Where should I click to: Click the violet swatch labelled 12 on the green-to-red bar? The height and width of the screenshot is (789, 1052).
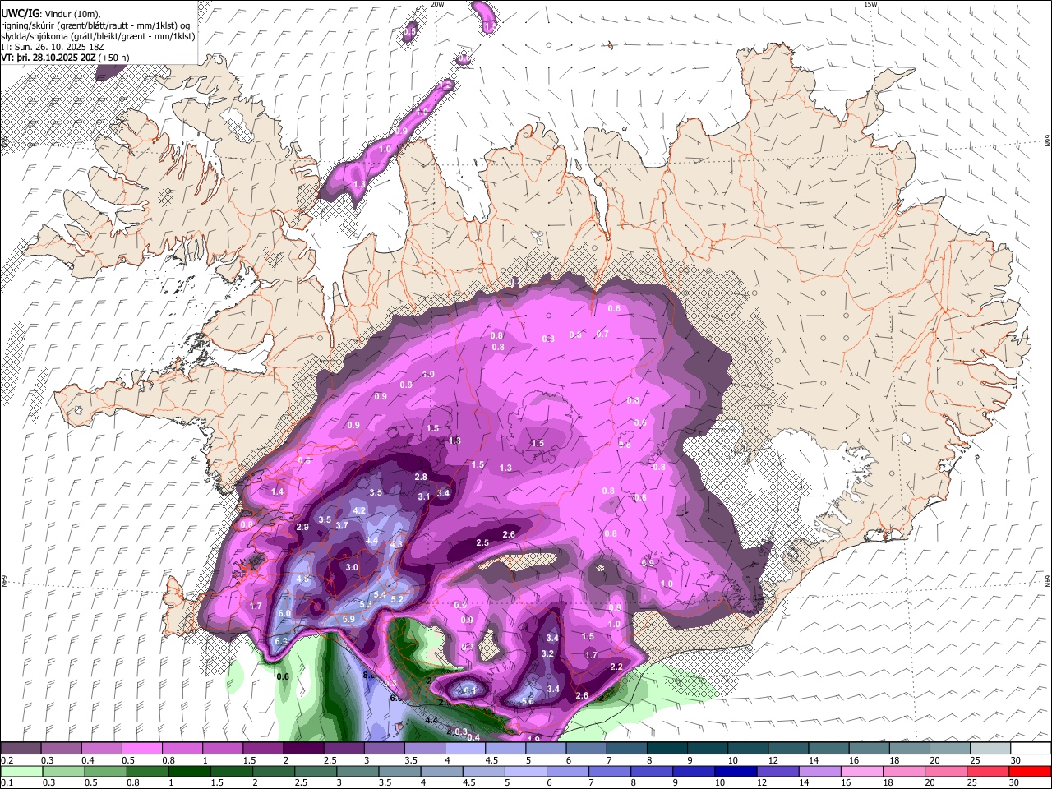point(777,771)
